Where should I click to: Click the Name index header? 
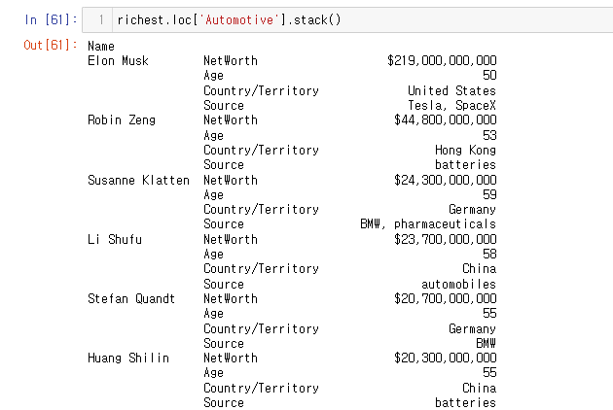click(x=101, y=46)
